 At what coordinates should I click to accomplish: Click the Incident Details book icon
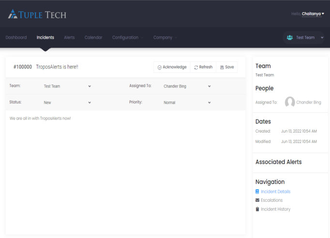(257, 192)
